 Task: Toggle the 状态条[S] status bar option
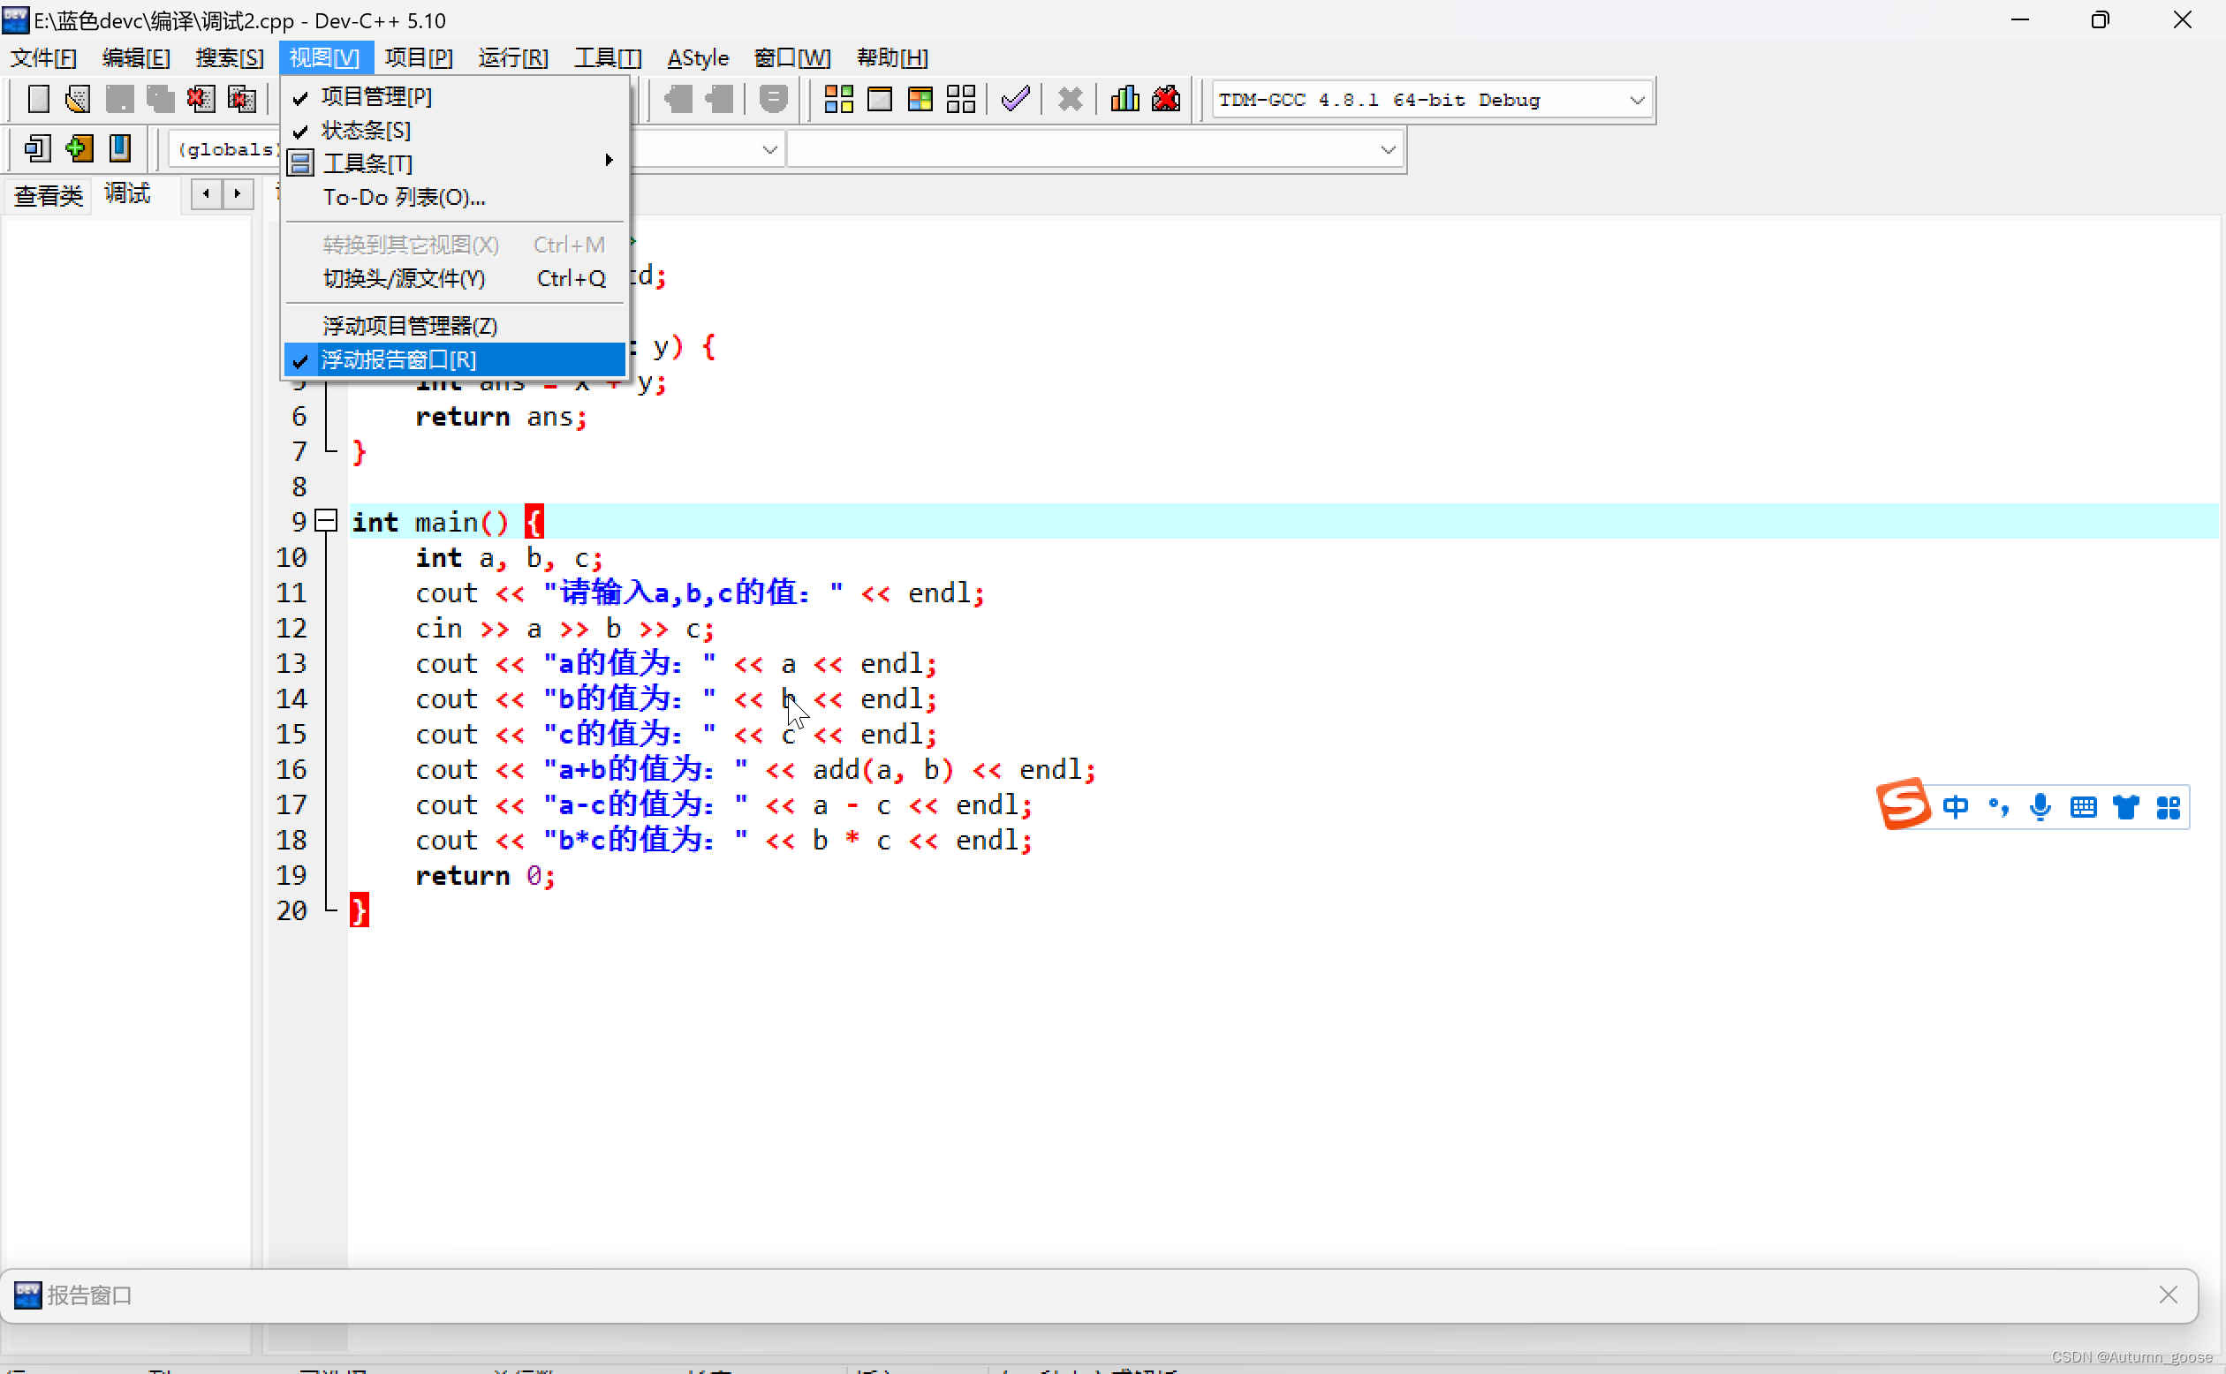[x=366, y=130]
